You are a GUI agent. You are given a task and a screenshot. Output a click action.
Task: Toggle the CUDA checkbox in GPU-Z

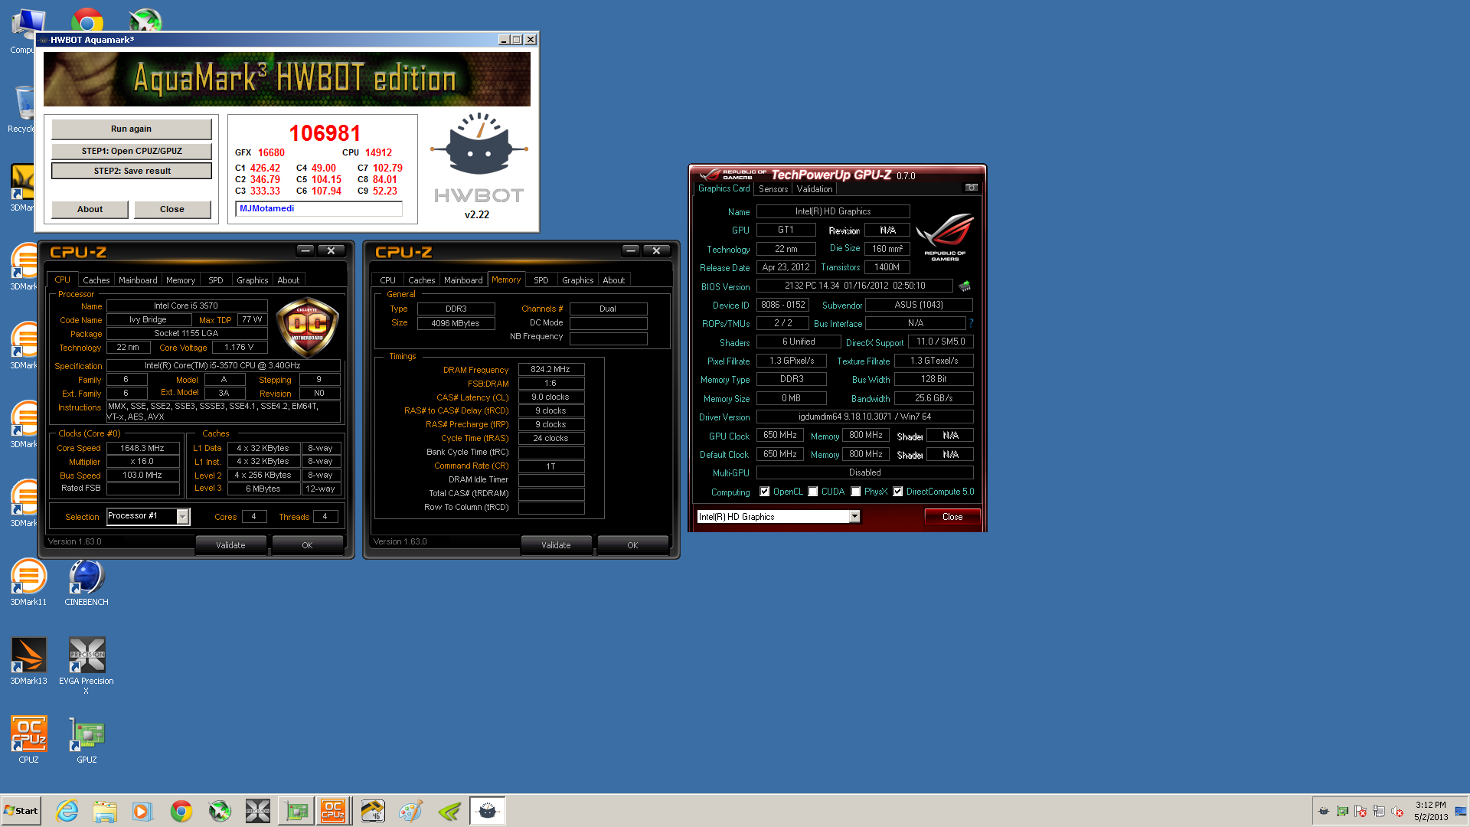click(x=813, y=492)
